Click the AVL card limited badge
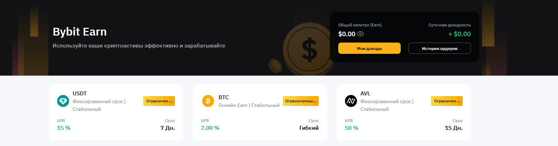The image size is (558, 146). 447,101
